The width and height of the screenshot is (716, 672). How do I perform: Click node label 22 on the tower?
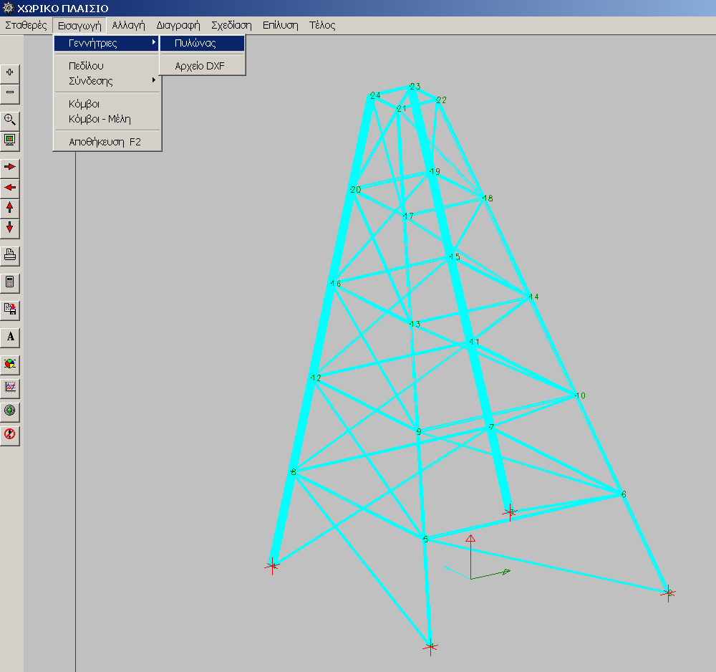pyautogui.click(x=441, y=100)
